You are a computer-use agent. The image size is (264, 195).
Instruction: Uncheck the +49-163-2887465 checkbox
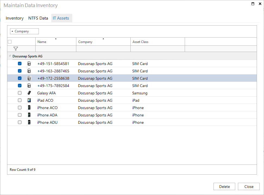20,71
